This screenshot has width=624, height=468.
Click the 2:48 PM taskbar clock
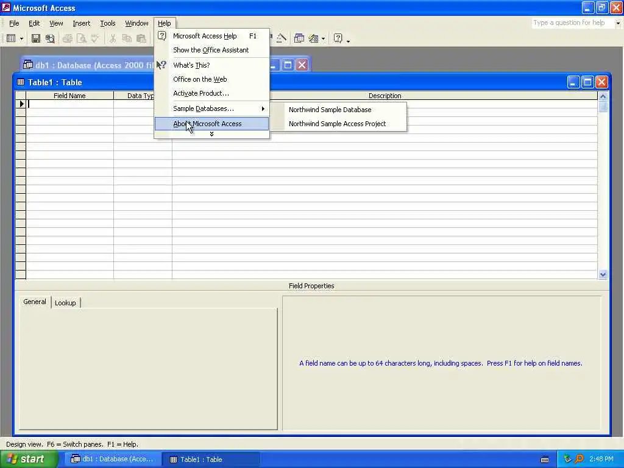(x=601, y=459)
